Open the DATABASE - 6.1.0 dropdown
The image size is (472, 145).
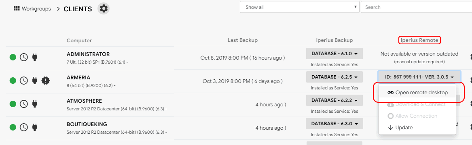point(334,54)
